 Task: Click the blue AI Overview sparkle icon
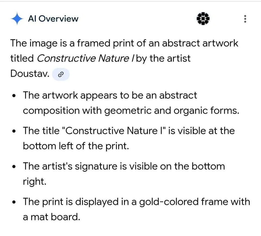point(17,19)
